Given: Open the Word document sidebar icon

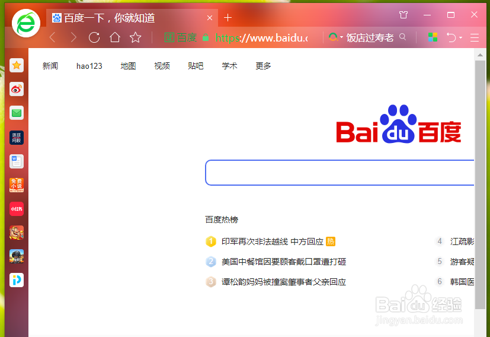Looking at the screenshot, I should click(17, 161).
